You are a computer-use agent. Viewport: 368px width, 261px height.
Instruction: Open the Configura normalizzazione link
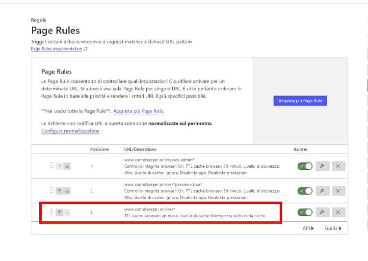coord(70,131)
